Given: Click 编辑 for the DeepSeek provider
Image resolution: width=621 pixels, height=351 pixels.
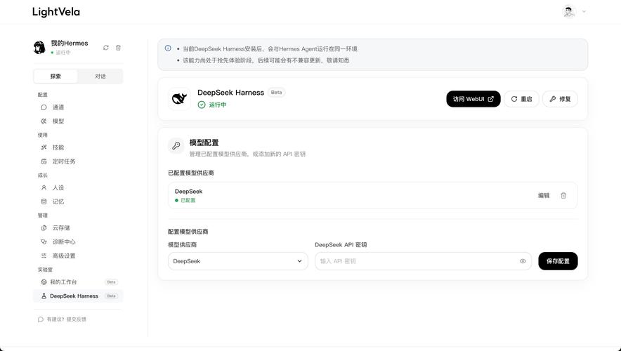Looking at the screenshot, I should point(544,195).
